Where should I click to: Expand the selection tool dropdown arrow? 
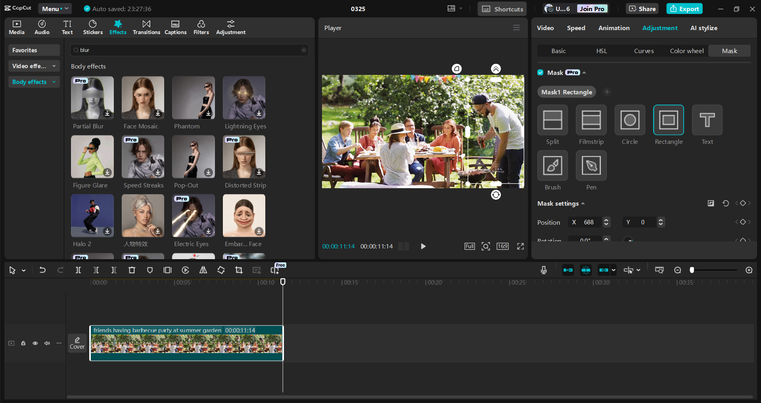point(23,270)
